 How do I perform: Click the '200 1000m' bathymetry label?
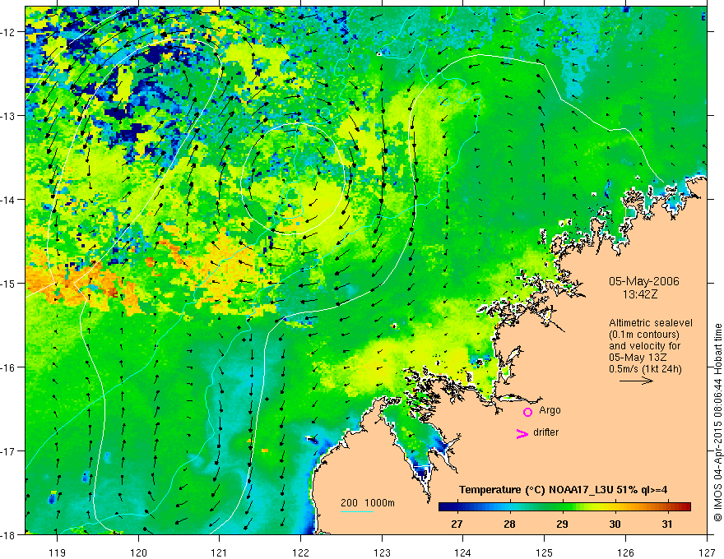[368, 503]
